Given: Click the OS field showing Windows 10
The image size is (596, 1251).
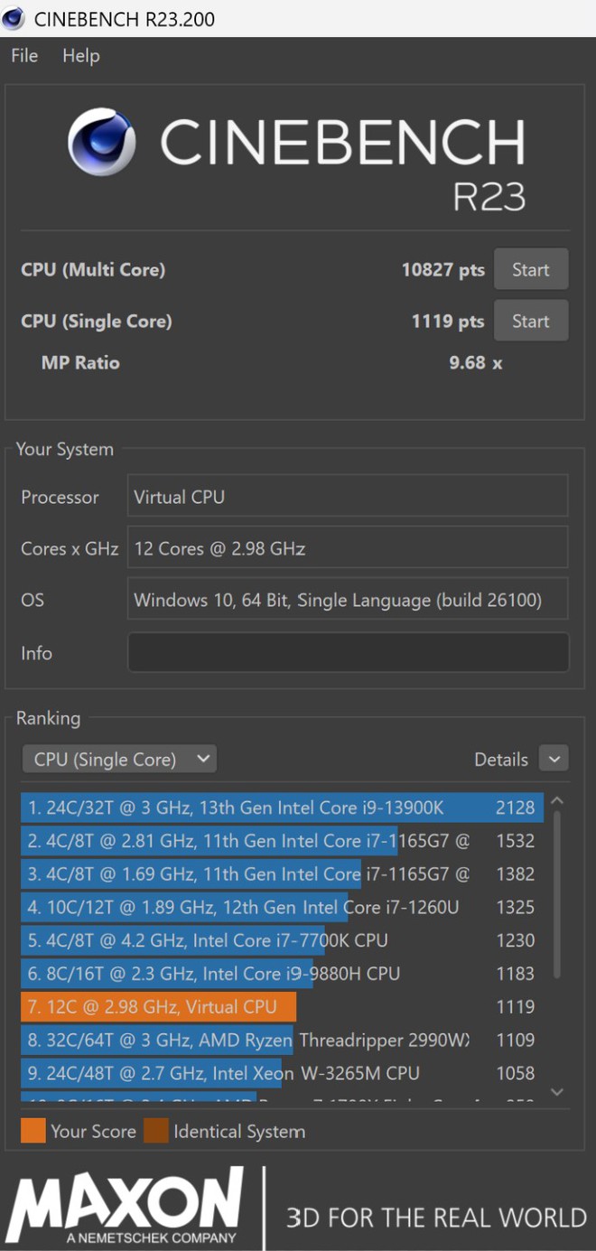Looking at the screenshot, I should click(348, 600).
